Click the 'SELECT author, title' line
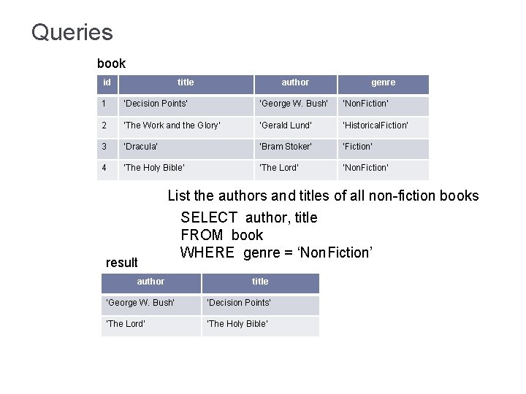 249,217
